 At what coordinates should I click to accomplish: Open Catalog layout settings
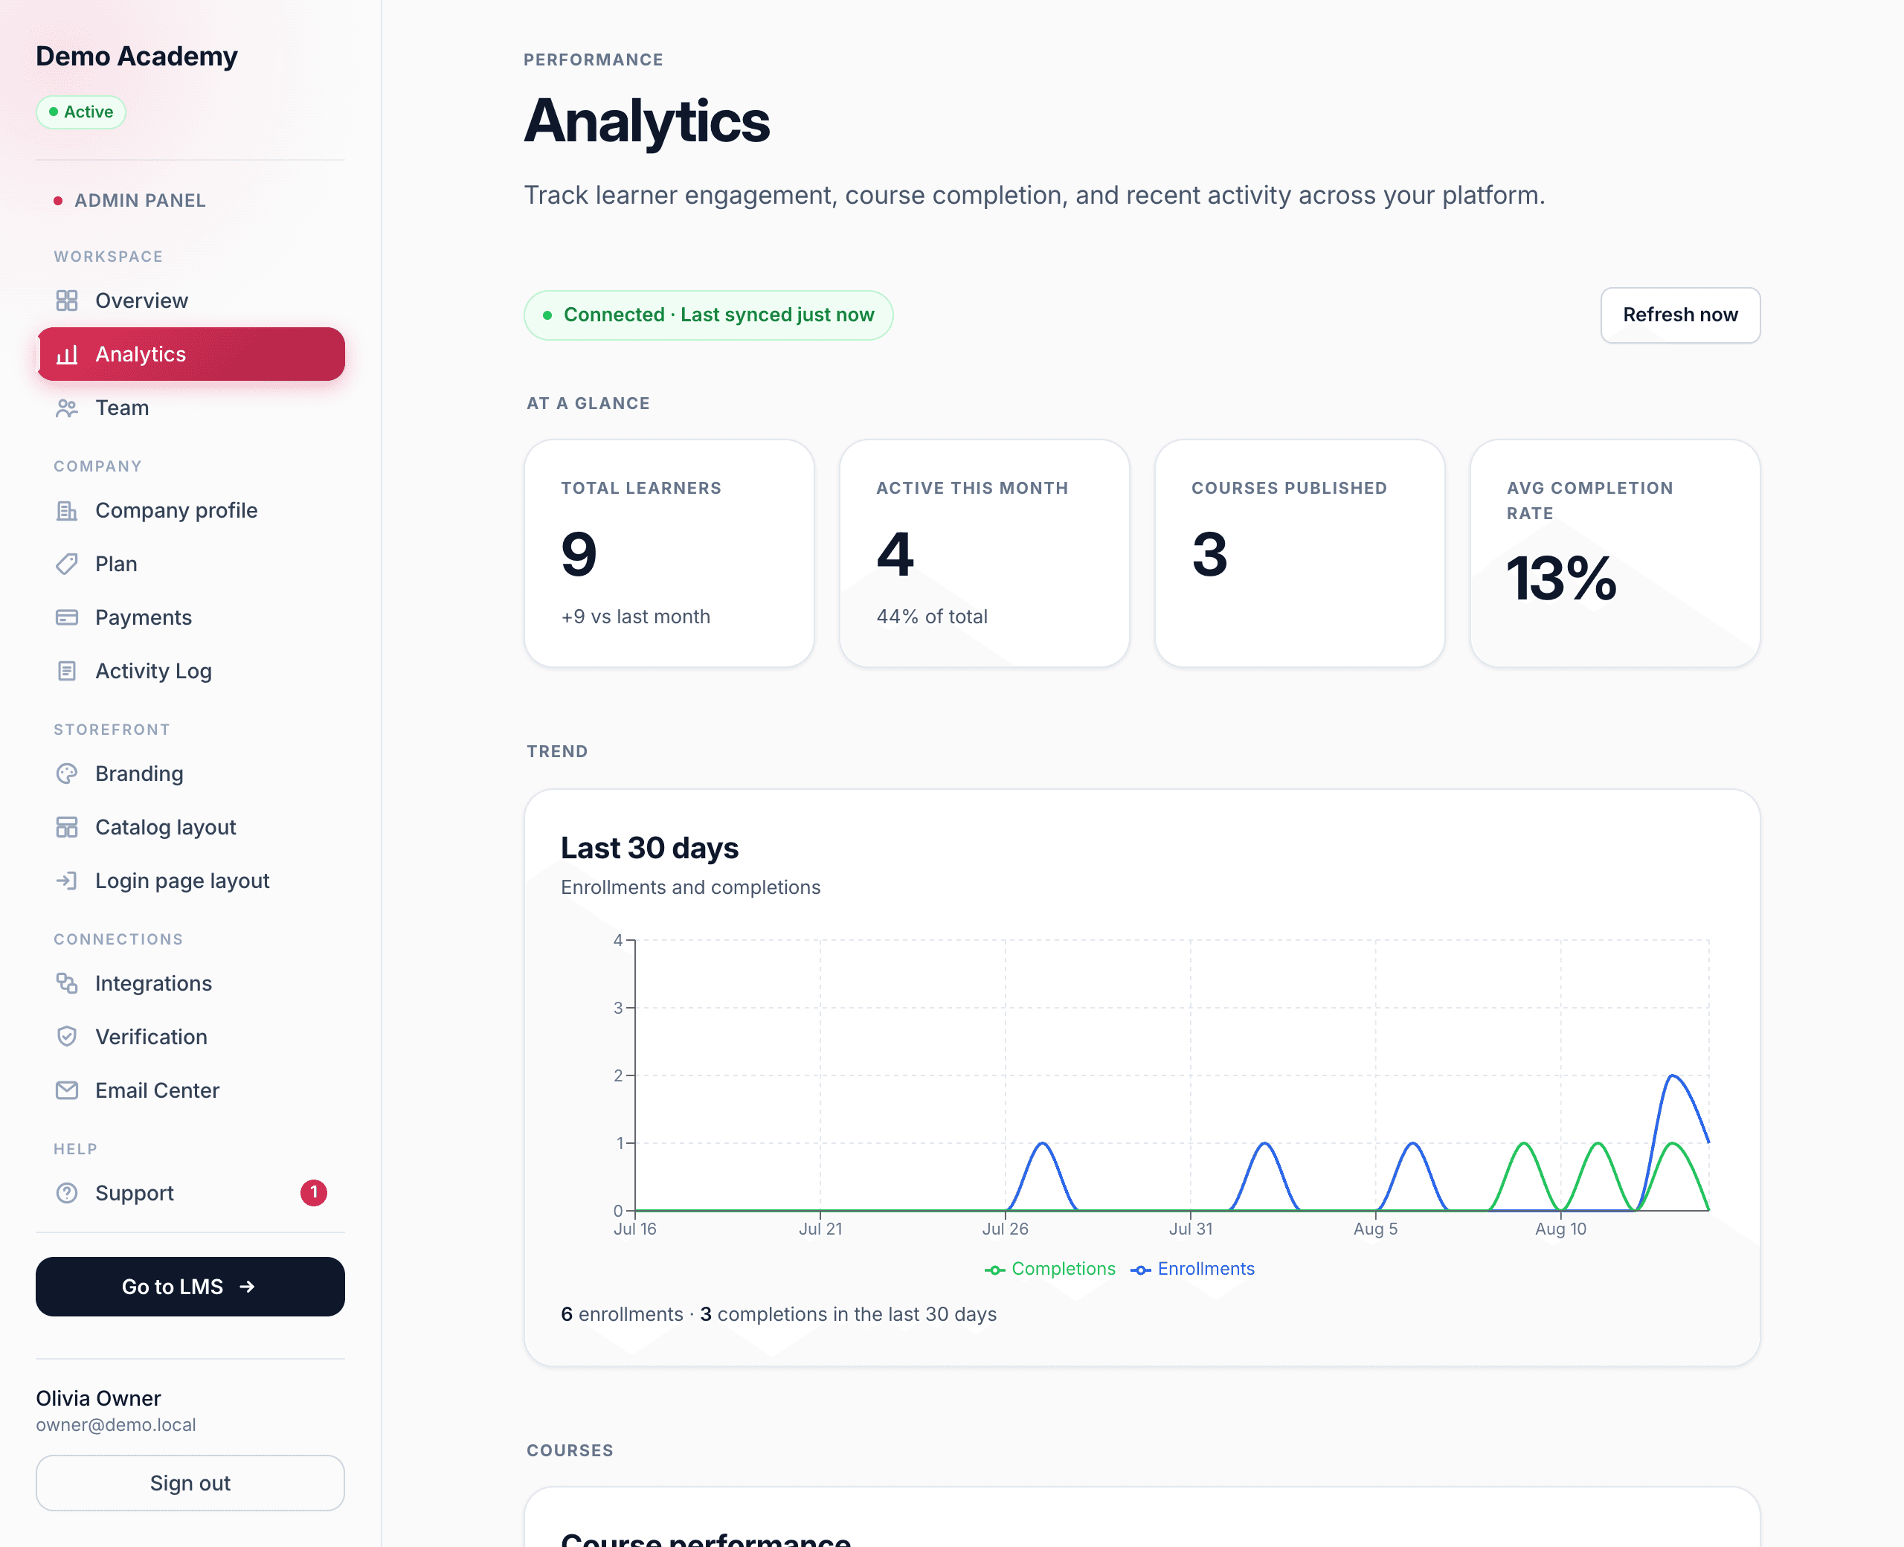tap(190, 827)
